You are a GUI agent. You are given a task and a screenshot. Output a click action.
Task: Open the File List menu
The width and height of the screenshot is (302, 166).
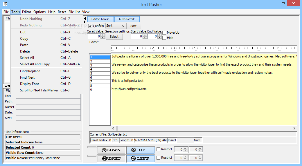tap(74, 12)
